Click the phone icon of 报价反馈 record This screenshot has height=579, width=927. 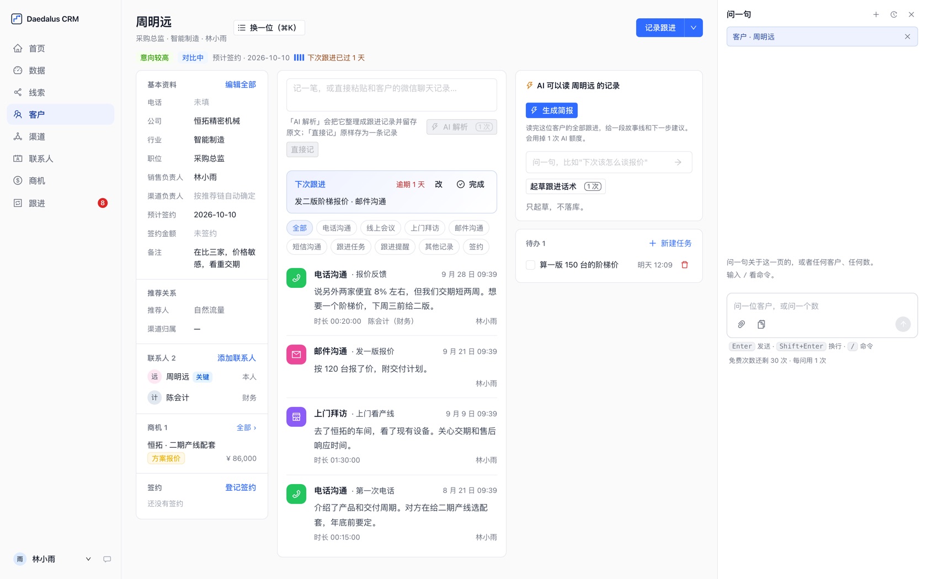[296, 278]
